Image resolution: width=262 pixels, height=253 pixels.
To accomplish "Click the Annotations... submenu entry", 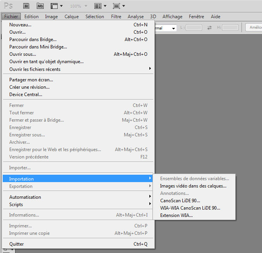I will (195, 193).
